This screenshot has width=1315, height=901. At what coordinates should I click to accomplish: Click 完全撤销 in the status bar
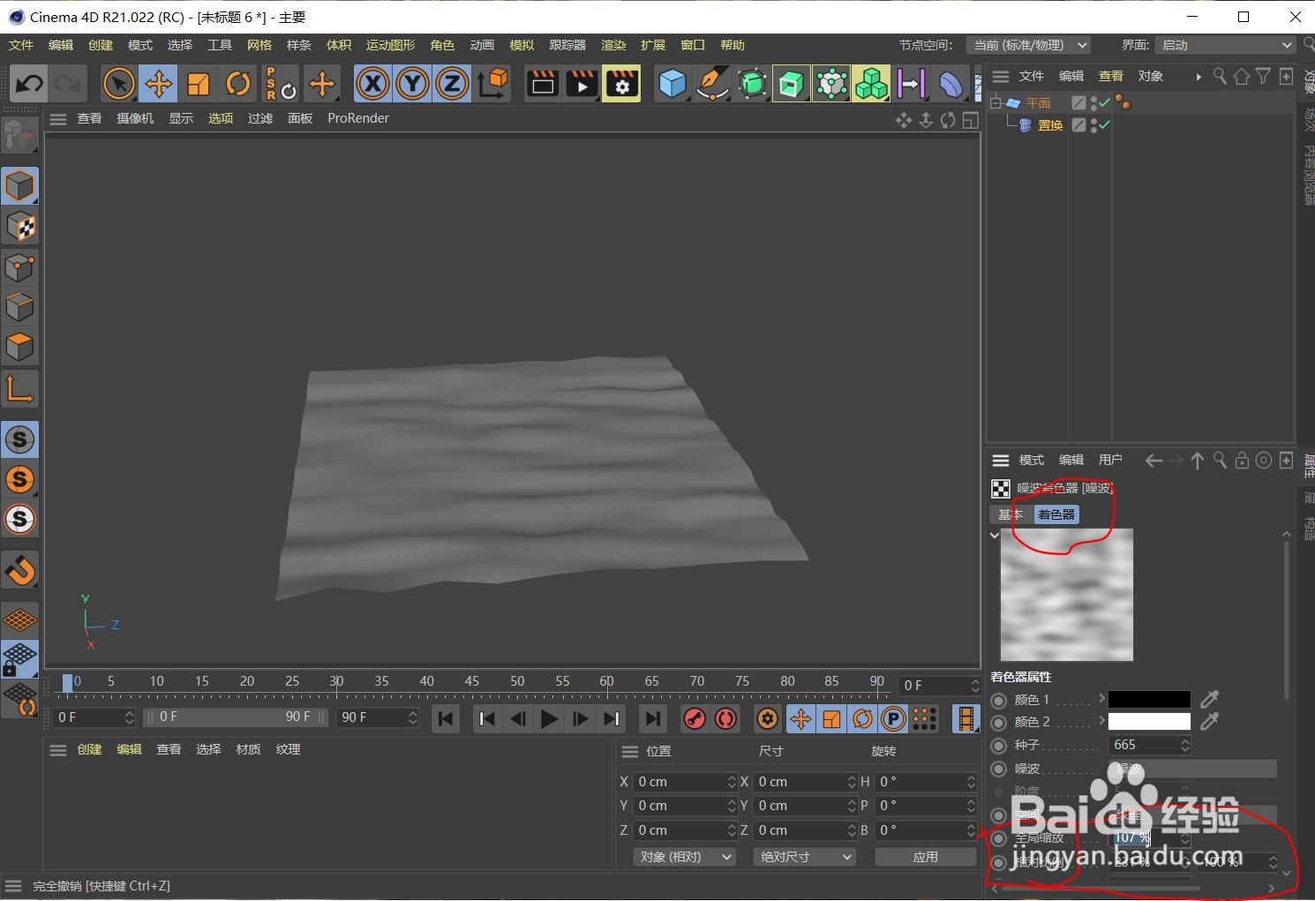[x=56, y=885]
